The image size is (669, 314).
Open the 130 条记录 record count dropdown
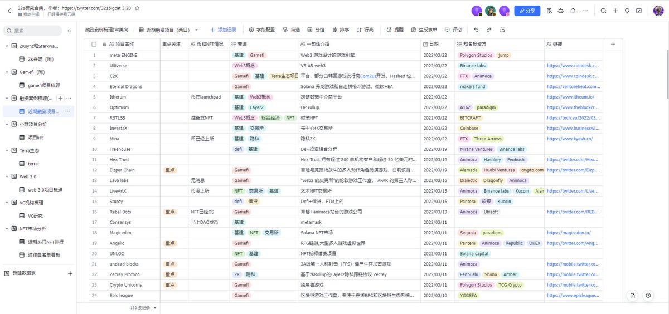pos(144,307)
